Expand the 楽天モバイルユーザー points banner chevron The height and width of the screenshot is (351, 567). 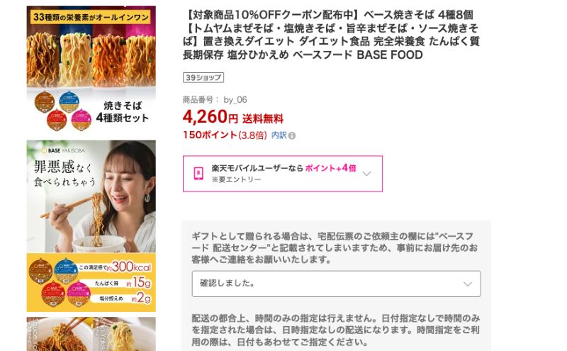coord(366,174)
